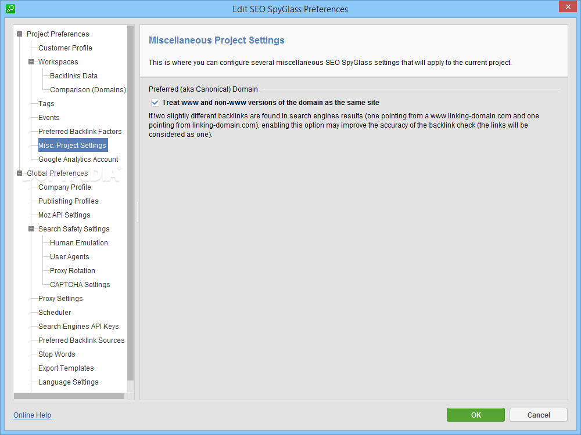Open Company Profile settings
This screenshot has width=581, height=435.
pos(64,187)
